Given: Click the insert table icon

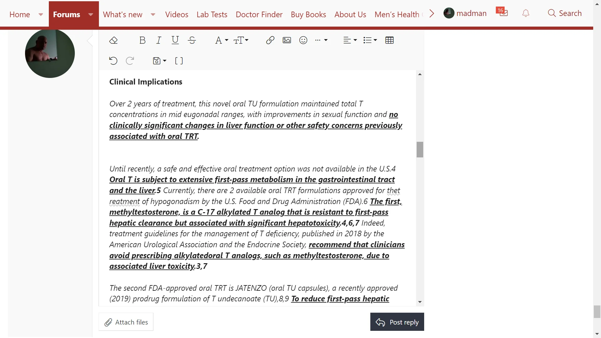Looking at the screenshot, I should [x=389, y=40].
